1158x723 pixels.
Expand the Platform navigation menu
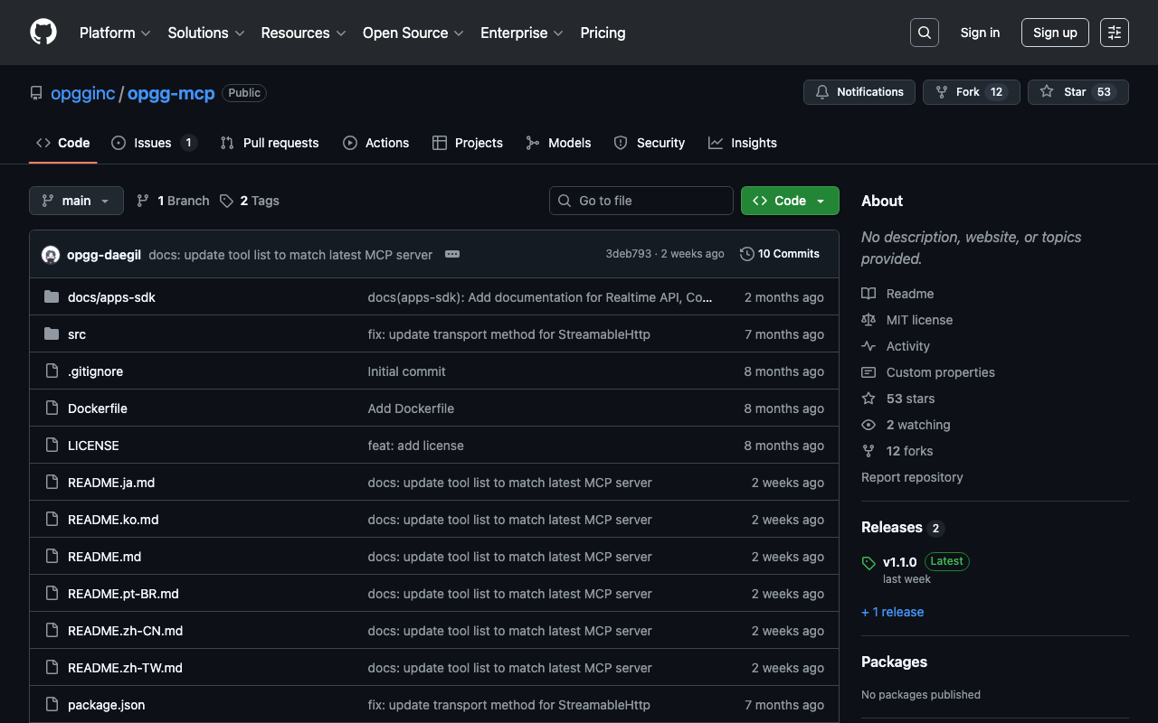pyautogui.click(x=115, y=33)
